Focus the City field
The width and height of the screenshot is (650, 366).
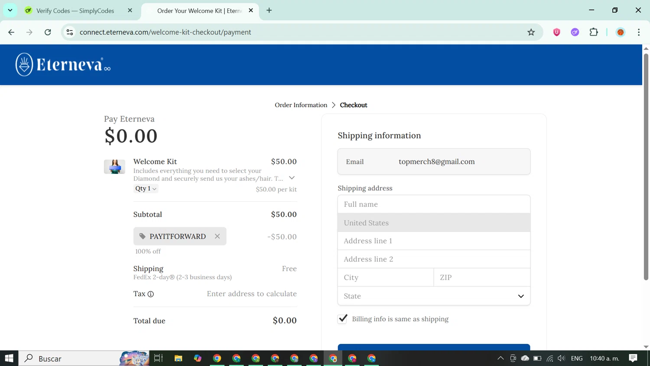386,278
